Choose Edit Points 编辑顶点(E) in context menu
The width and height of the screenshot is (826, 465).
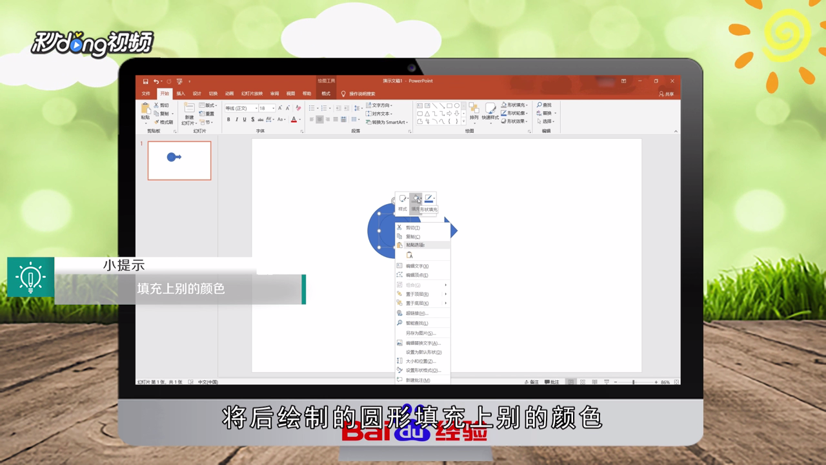pyautogui.click(x=423, y=275)
